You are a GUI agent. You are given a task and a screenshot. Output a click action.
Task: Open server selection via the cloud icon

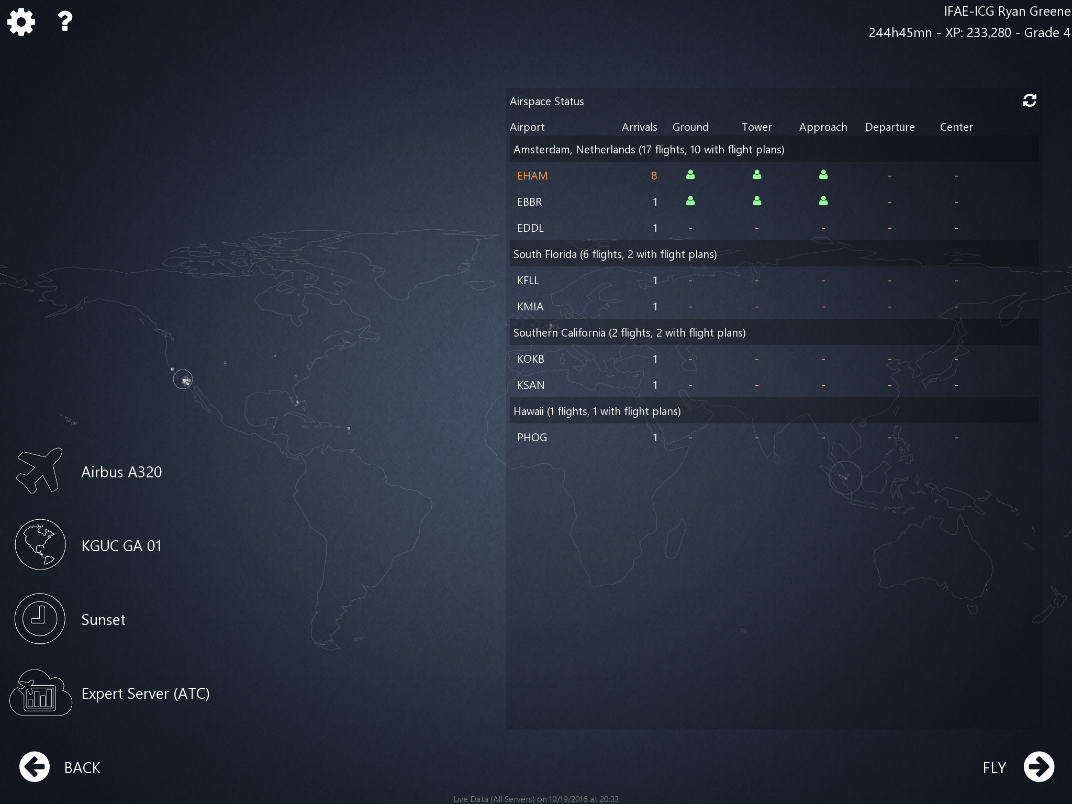pyautogui.click(x=40, y=693)
